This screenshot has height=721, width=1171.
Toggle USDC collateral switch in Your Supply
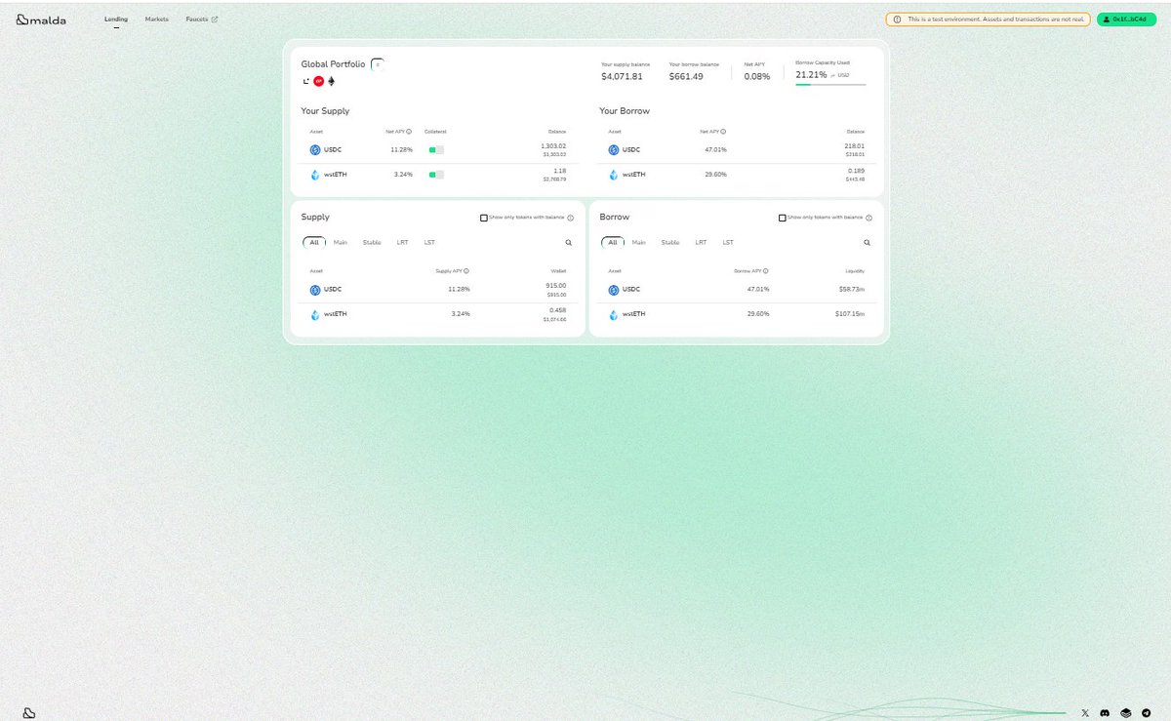(436, 149)
